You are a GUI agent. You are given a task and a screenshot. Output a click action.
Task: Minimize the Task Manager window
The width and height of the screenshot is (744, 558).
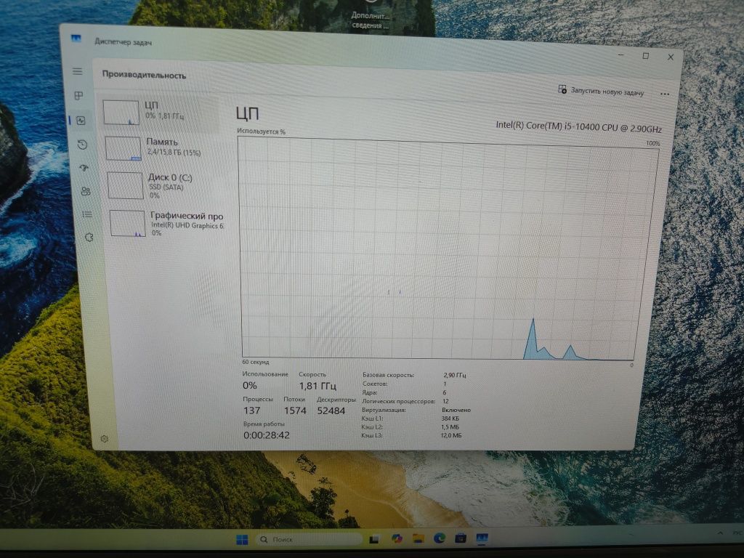[x=621, y=55]
